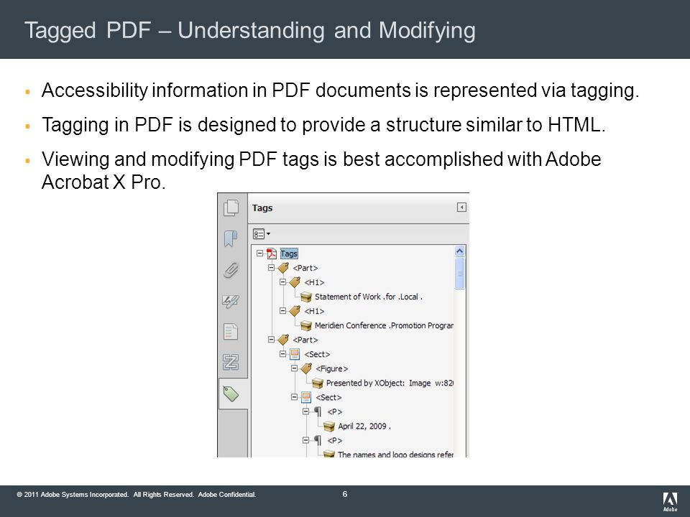Collapse the P node above April 22
The image size is (690, 517).
pos(305,411)
